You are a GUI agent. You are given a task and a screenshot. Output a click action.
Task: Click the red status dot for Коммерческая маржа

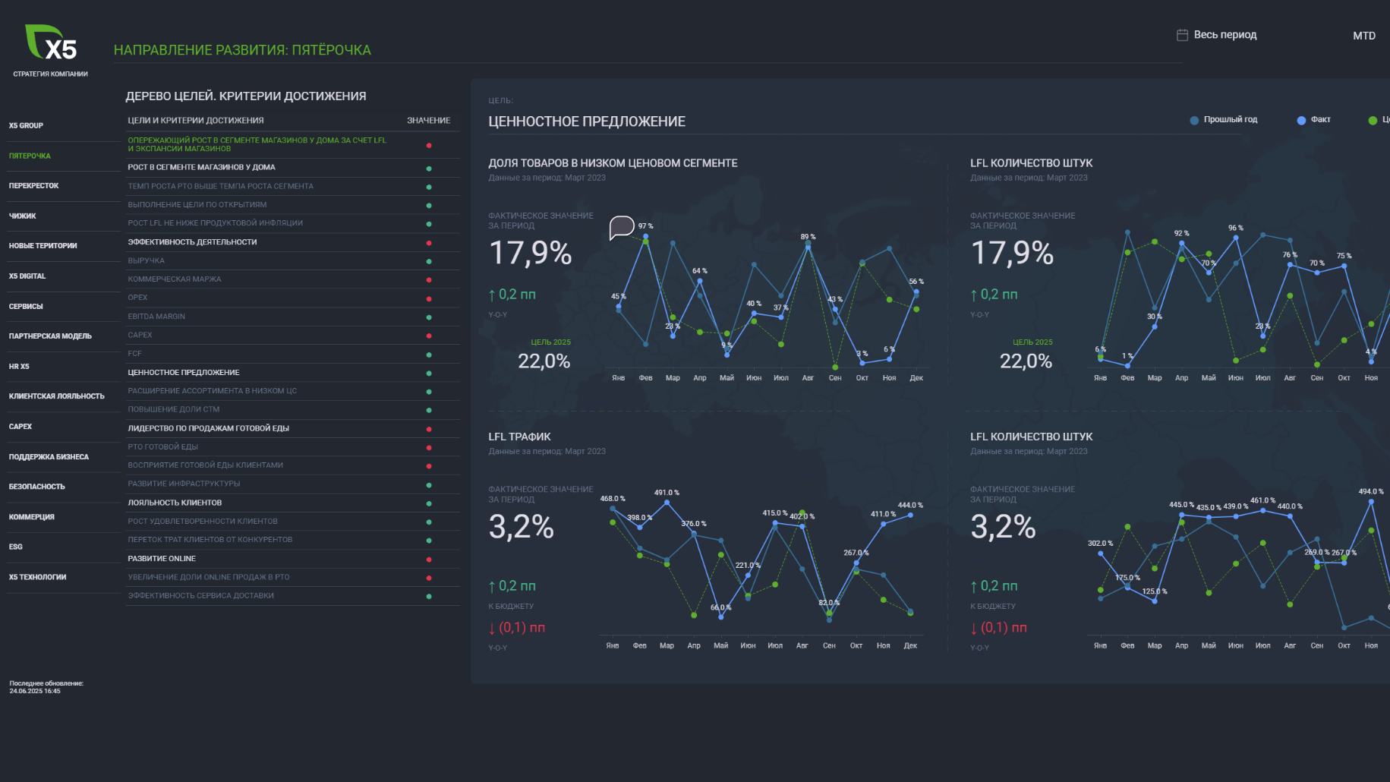(429, 279)
